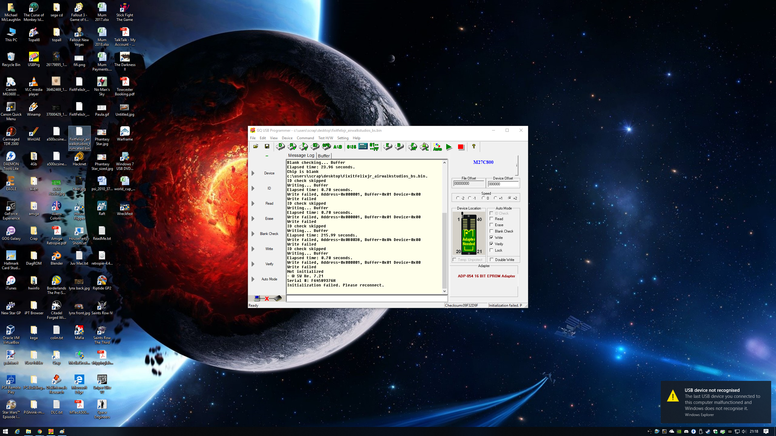
Task: Click the Device Offset input field
Action: pyautogui.click(x=503, y=184)
